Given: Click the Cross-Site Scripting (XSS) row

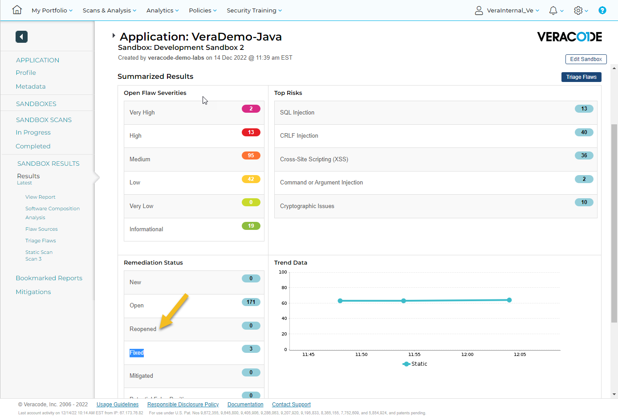Looking at the screenshot, I should pyautogui.click(x=435, y=159).
